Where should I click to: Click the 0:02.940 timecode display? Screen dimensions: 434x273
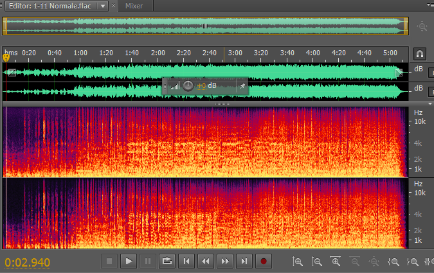[x=27, y=262]
